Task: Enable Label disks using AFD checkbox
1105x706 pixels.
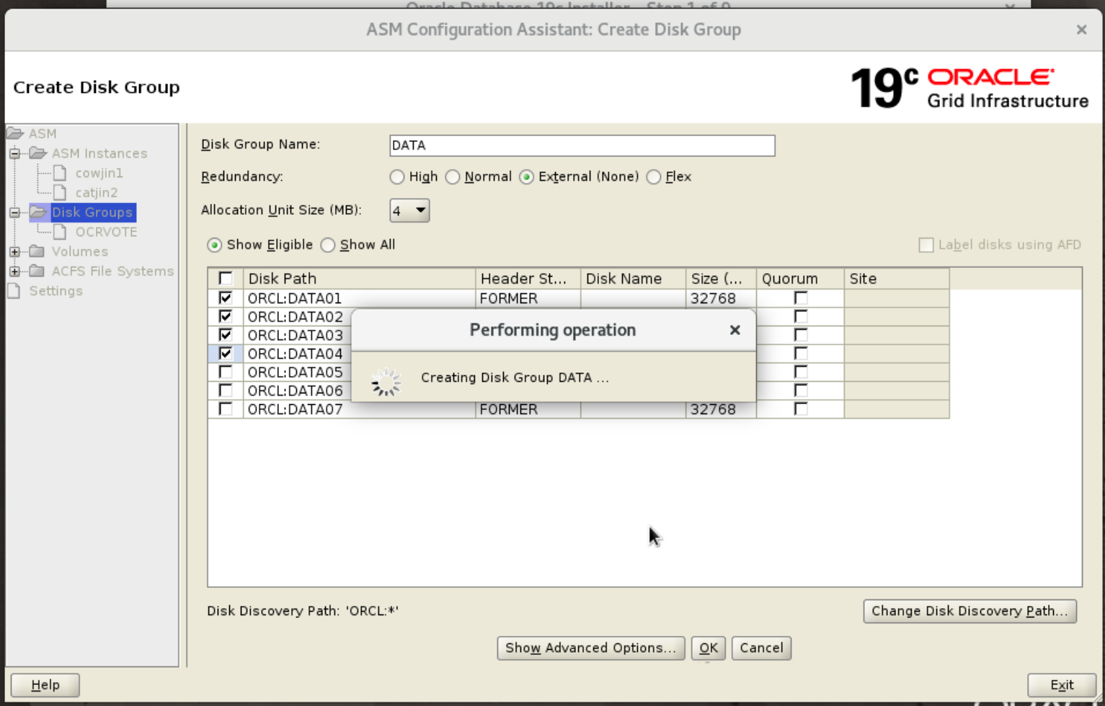Action: coord(926,245)
